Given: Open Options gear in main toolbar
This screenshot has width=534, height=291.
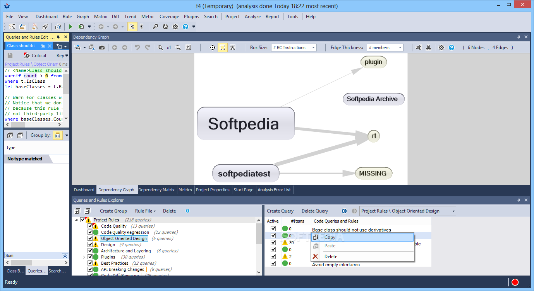Looking at the screenshot, I should coord(175,27).
